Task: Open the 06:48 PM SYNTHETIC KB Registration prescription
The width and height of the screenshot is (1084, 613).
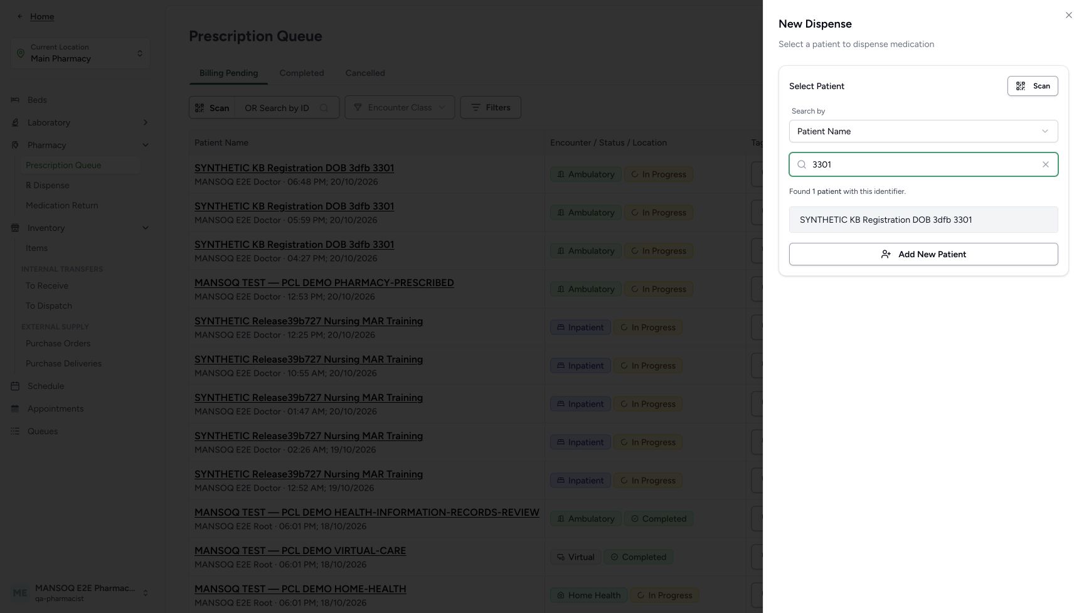Action: coord(294,168)
